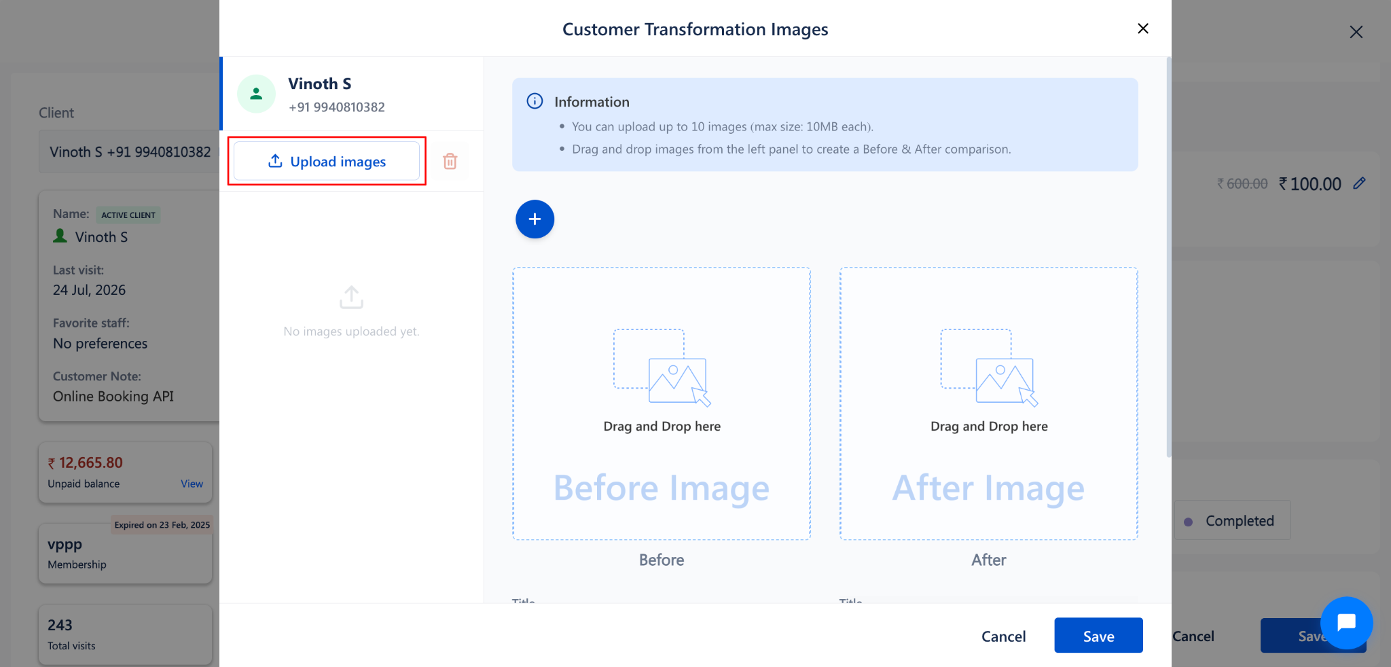Click the red trash delete icon
Viewport: 1391px width, 667px height.
tap(450, 162)
